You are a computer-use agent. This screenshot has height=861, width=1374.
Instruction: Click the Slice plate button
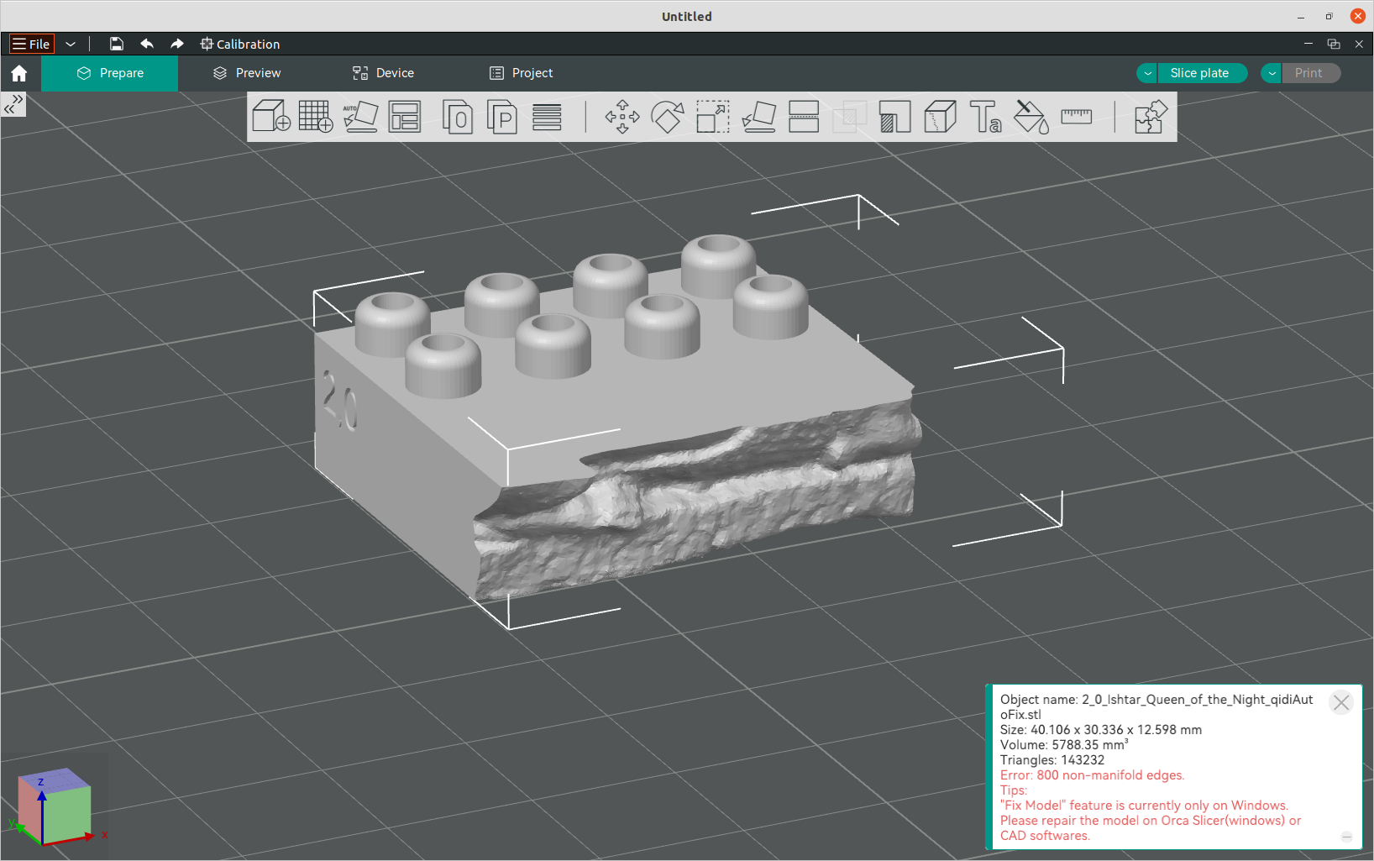pos(1201,73)
